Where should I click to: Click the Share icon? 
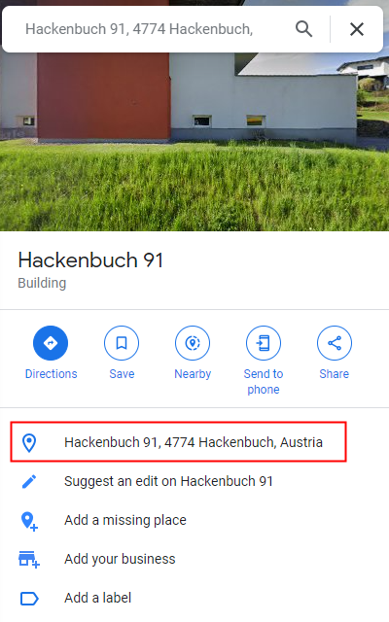click(335, 343)
